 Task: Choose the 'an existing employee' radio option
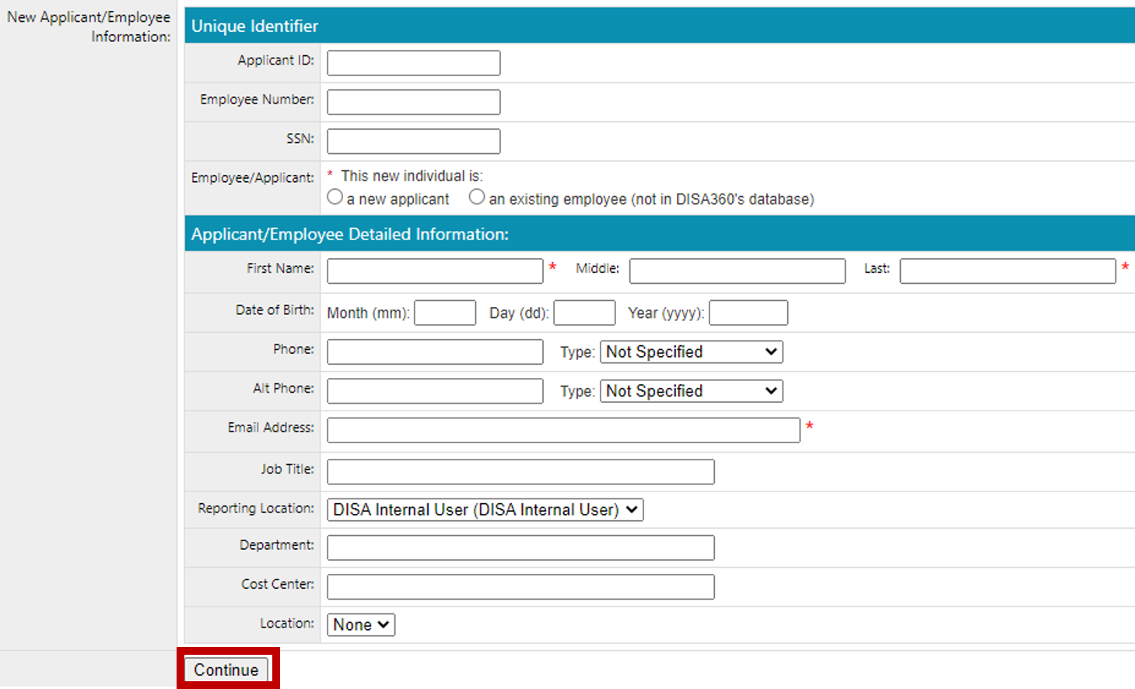477,198
